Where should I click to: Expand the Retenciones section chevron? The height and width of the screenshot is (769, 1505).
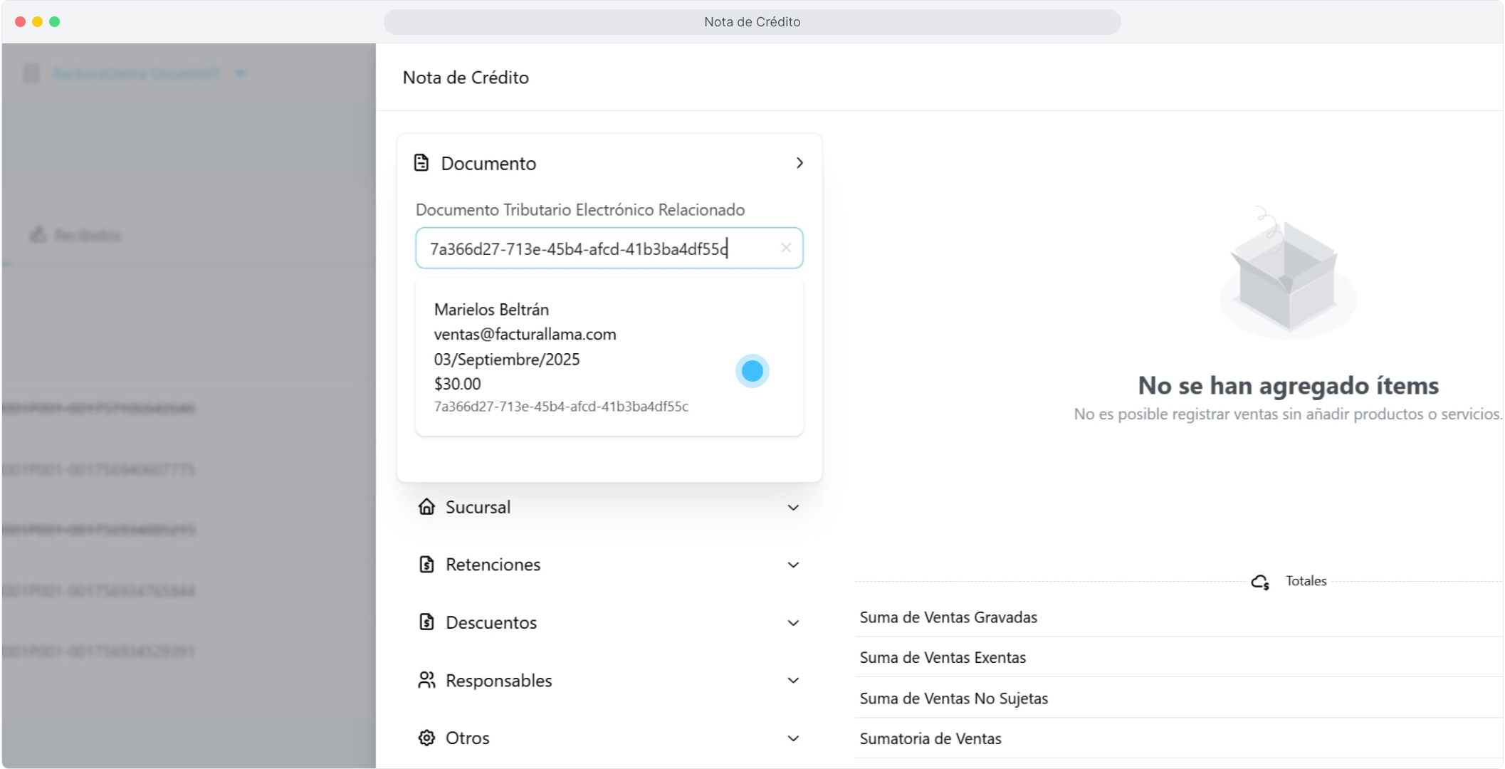[x=793, y=565]
